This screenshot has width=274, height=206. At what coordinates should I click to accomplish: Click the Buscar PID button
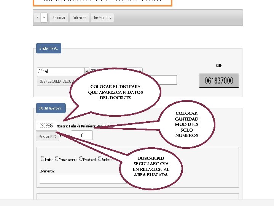pyautogui.click(x=47, y=137)
